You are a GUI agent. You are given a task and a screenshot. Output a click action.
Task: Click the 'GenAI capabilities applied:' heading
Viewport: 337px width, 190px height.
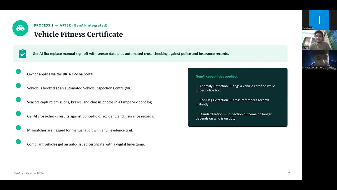click(217, 76)
